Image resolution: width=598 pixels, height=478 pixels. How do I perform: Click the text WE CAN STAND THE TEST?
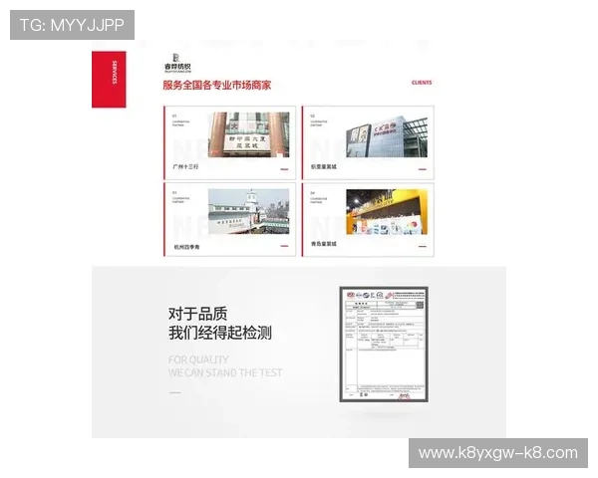[x=225, y=372]
